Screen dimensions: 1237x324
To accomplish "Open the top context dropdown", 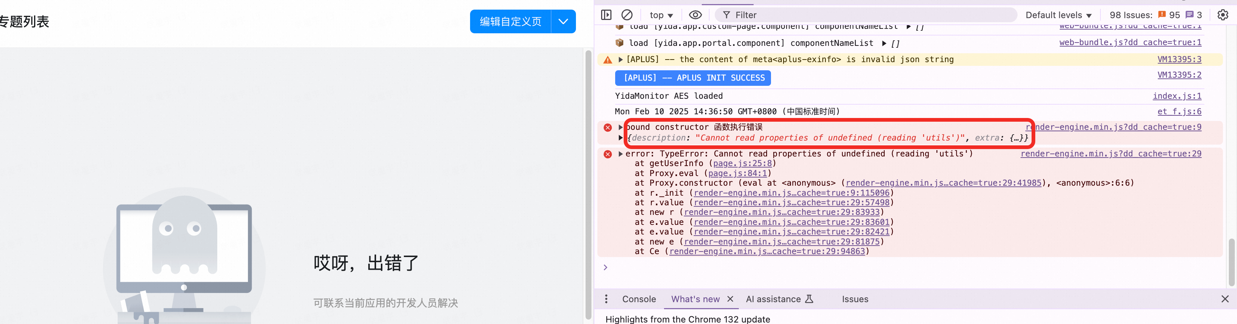I will 661,15.
